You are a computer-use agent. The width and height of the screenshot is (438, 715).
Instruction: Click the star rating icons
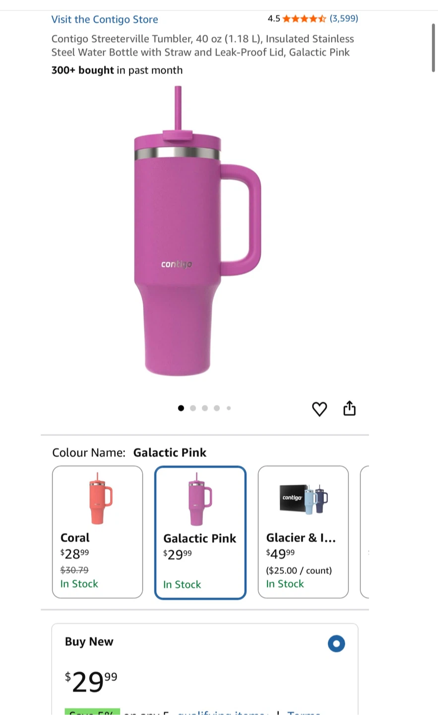coord(305,19)
